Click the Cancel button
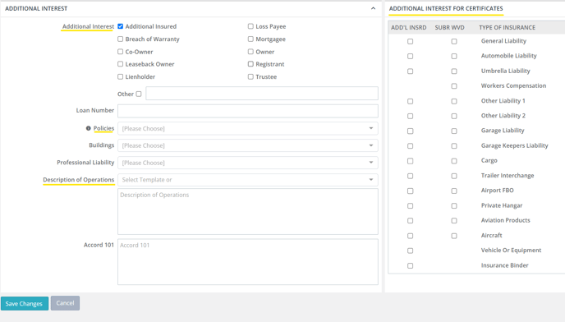The width and height of the screenshot is (565, 322). tap(65, 303)
